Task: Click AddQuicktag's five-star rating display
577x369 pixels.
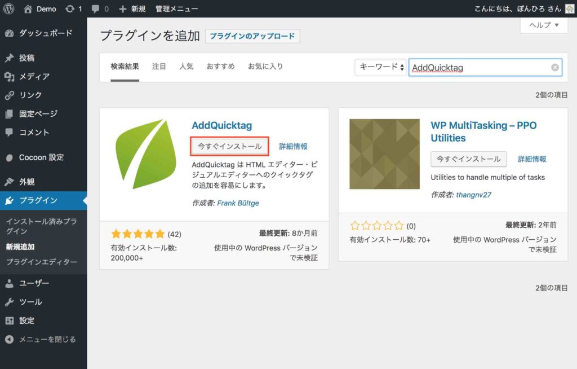Action: (x=137, y=232)
